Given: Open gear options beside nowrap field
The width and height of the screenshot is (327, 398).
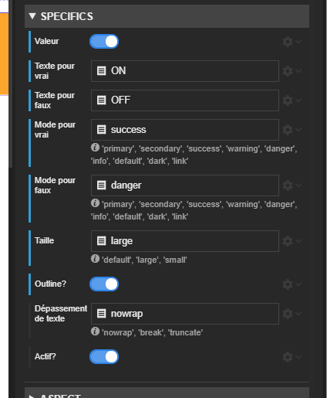Looking at the screenshot, I should pyautogui.click(x=288, y=314).
